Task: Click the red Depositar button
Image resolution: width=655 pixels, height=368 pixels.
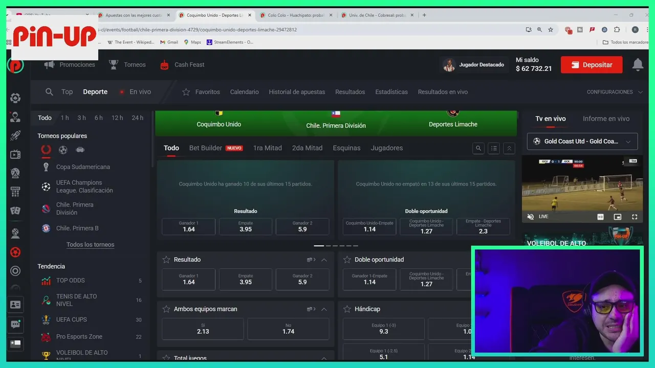Action: coord(592,65)
